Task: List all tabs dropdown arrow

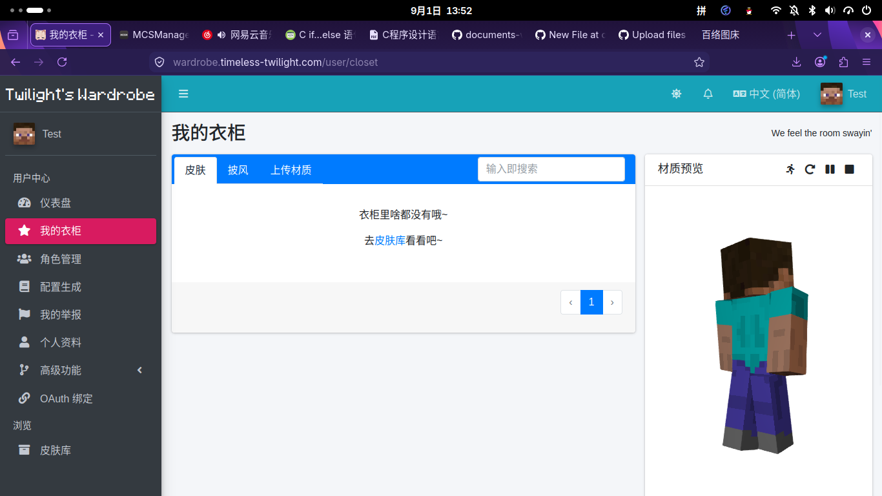Action: pyautogui.click(x=817, y=35)
